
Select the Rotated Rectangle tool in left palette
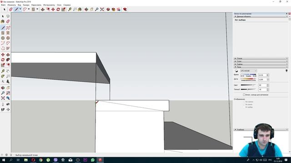point(8,33)
